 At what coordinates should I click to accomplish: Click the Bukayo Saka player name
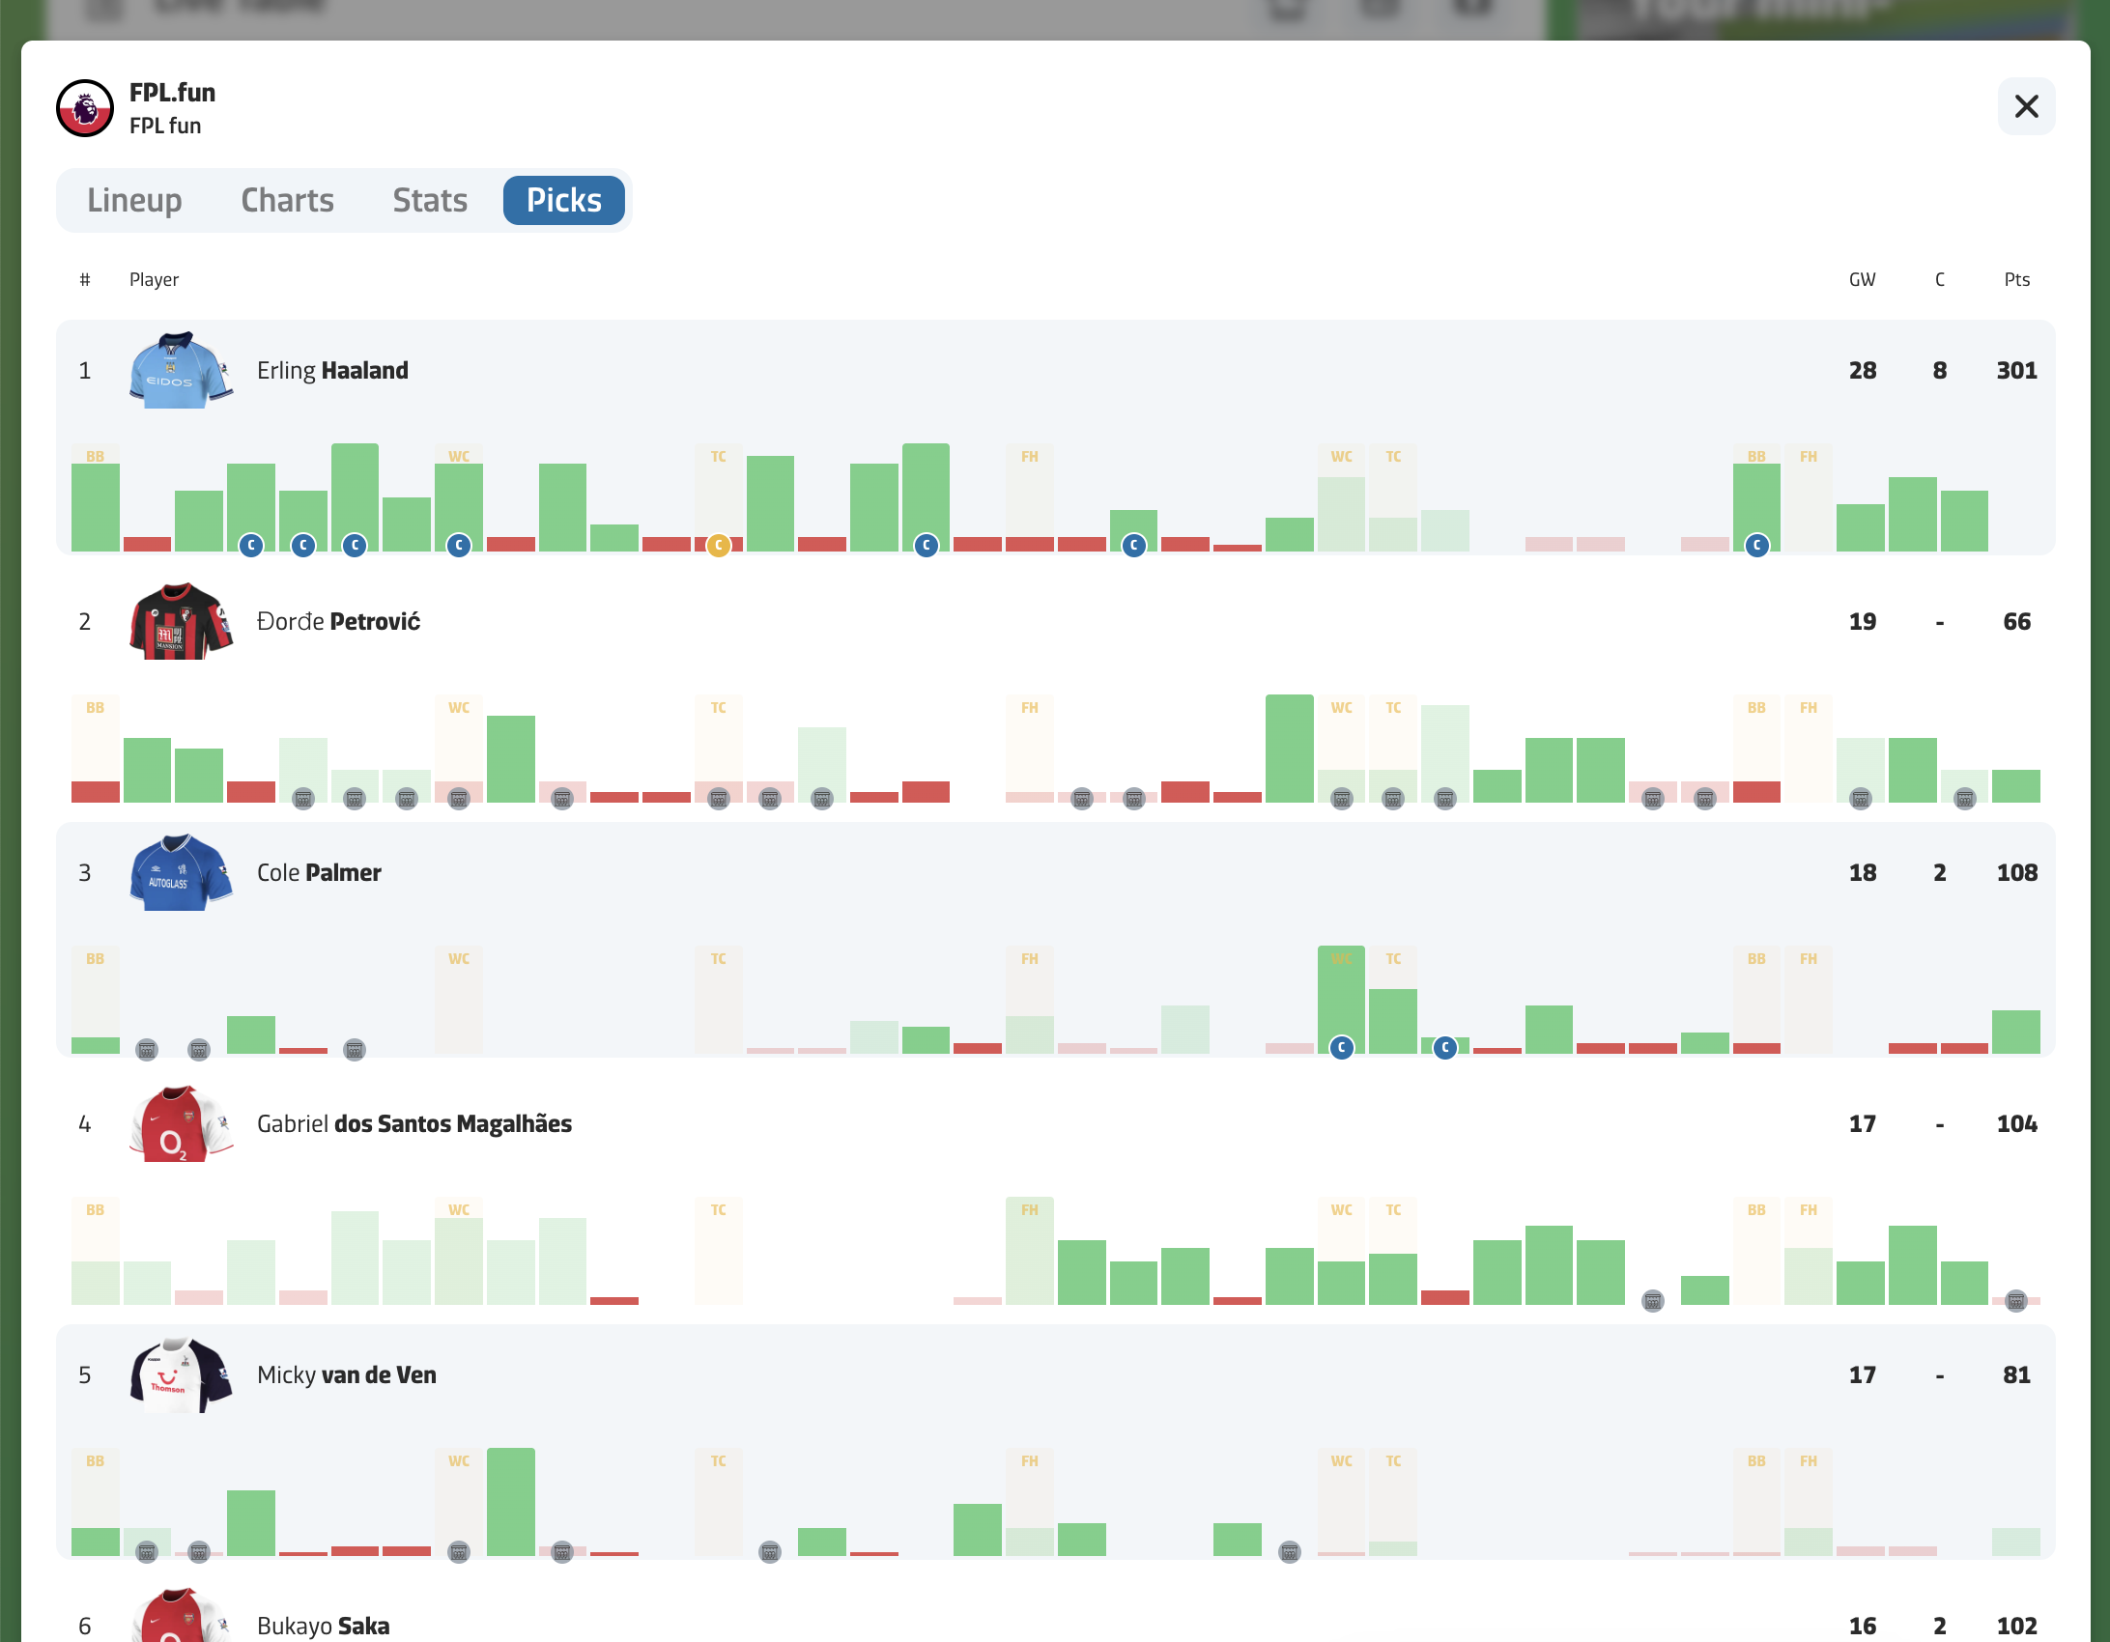click(324, 1626)
